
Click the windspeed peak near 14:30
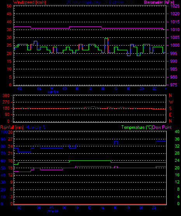[x=106, y=39]
